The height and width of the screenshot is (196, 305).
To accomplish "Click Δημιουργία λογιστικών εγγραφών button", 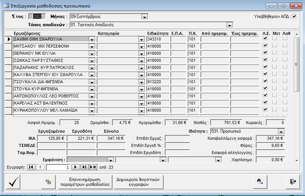I will tap(139, 182).
